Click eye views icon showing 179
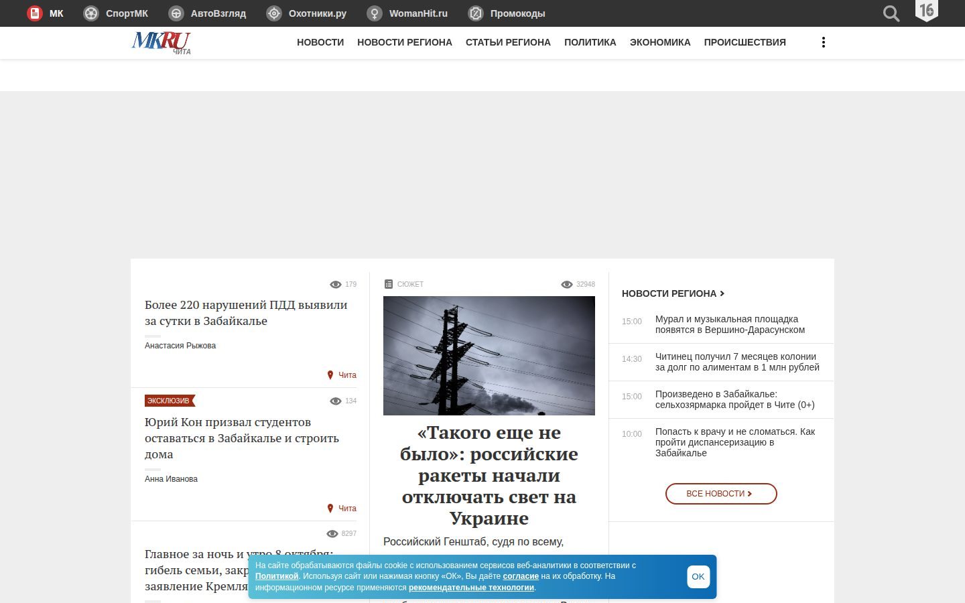Viewport: 965px width, 603px height. click(336, 284)
